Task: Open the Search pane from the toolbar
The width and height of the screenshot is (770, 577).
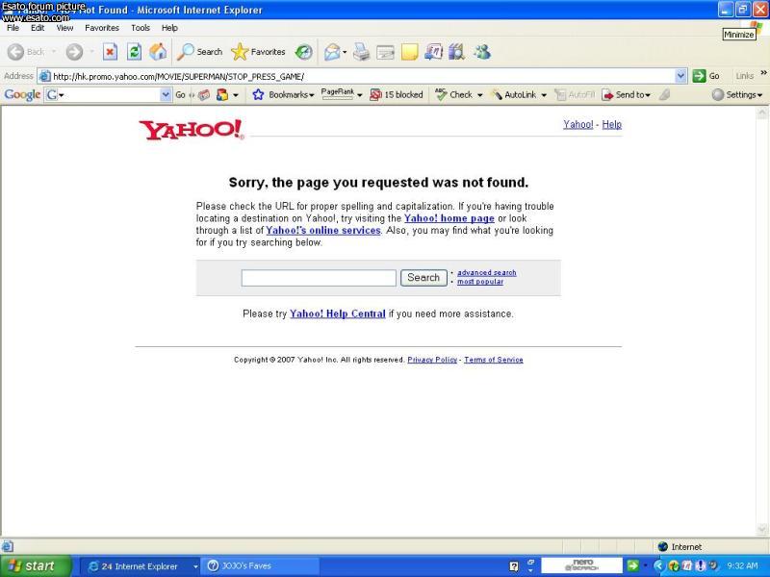Action: (x=200, y=52)
